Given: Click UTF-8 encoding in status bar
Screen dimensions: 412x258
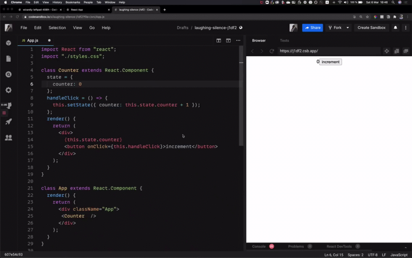Looking at the screenshot, I should [373, 255].
